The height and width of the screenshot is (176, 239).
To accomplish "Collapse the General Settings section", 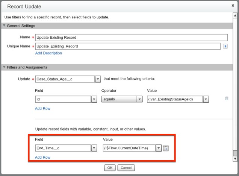I will (5, 26).
